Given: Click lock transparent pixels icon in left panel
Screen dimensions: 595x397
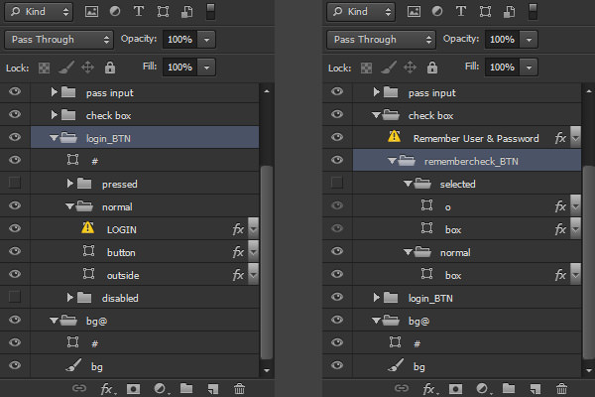Looking at the screenshot, I should [x=44, y=68].
